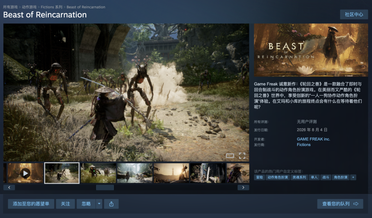Click the 忽略 ignore button
The image size is (372, 218).
pos(86,204)
